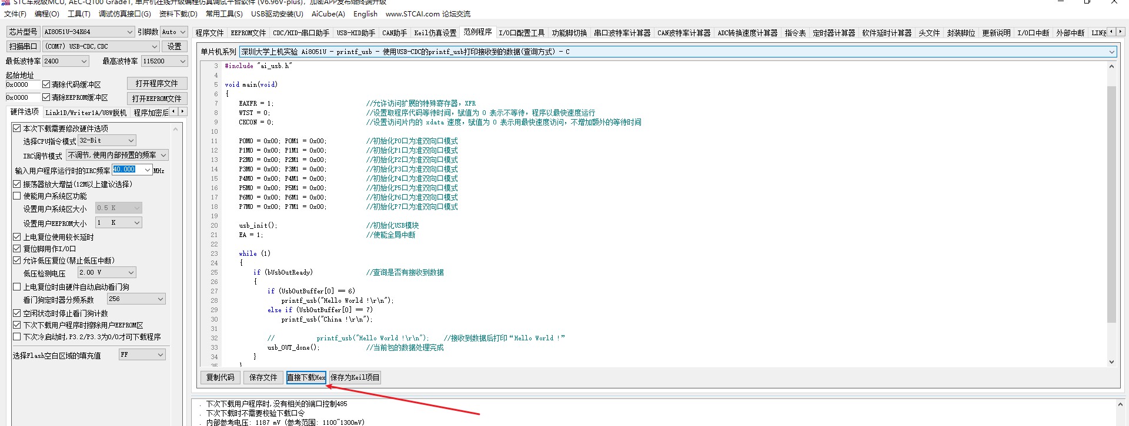Open 资料下载(D) menu
Screen dimensions: 1129x426
coord(178,13)
